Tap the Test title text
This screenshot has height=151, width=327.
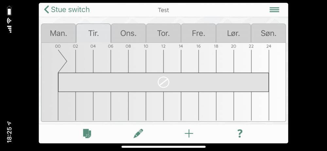pyautogui.click(x=163, y=10)
